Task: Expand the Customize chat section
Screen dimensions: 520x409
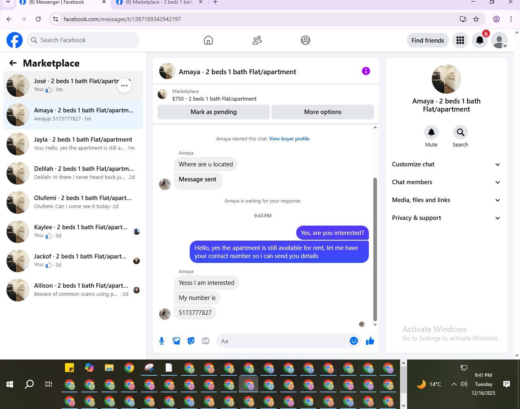Action: (x=446, y=164)
